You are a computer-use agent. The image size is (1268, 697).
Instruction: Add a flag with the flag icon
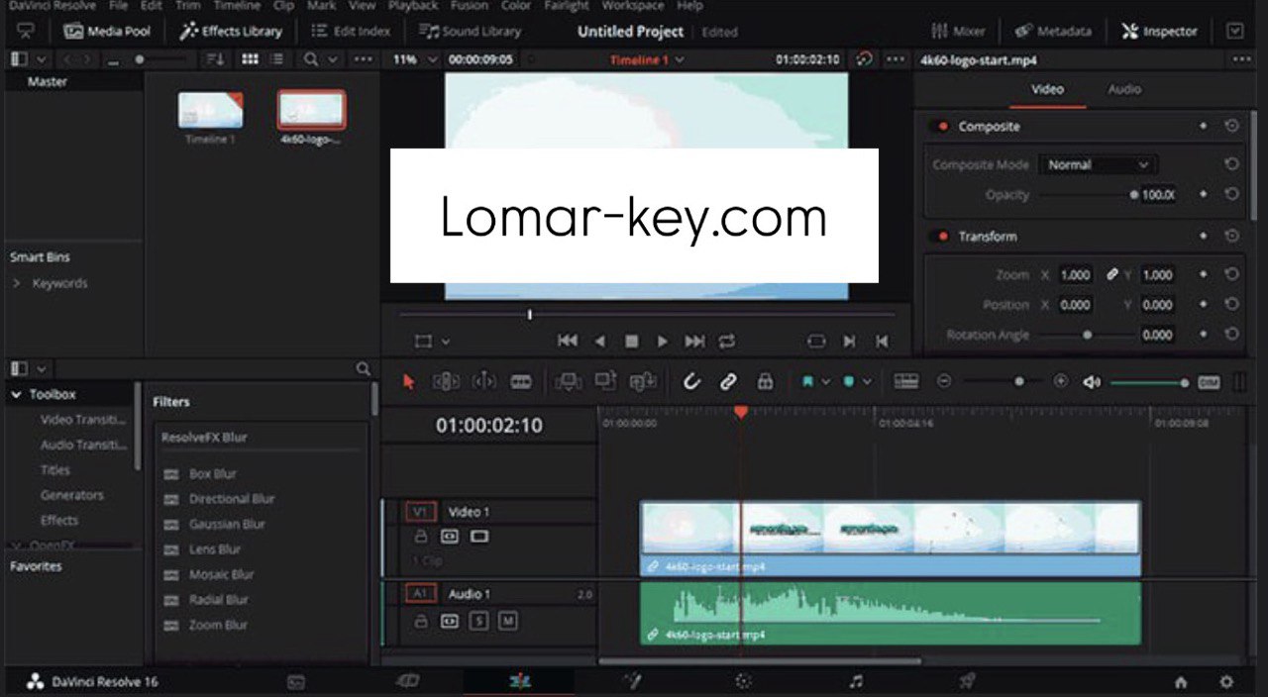pyautogui.click(x=807, y=381)
